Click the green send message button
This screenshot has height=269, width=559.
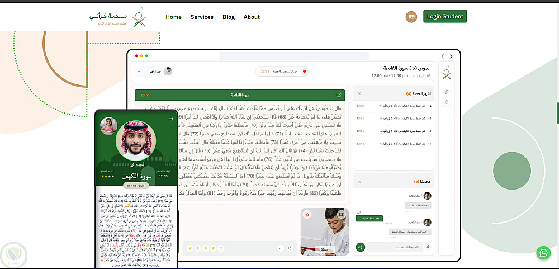click(x=361, y=247)
